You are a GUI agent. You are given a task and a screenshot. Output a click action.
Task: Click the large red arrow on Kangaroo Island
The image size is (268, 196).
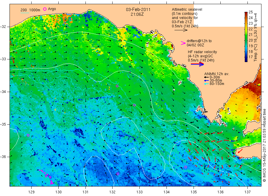click(x=240, y=151)
